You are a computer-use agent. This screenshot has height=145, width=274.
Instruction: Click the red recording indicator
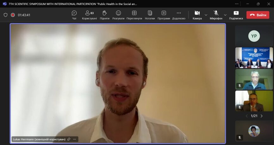coord(13,15)
